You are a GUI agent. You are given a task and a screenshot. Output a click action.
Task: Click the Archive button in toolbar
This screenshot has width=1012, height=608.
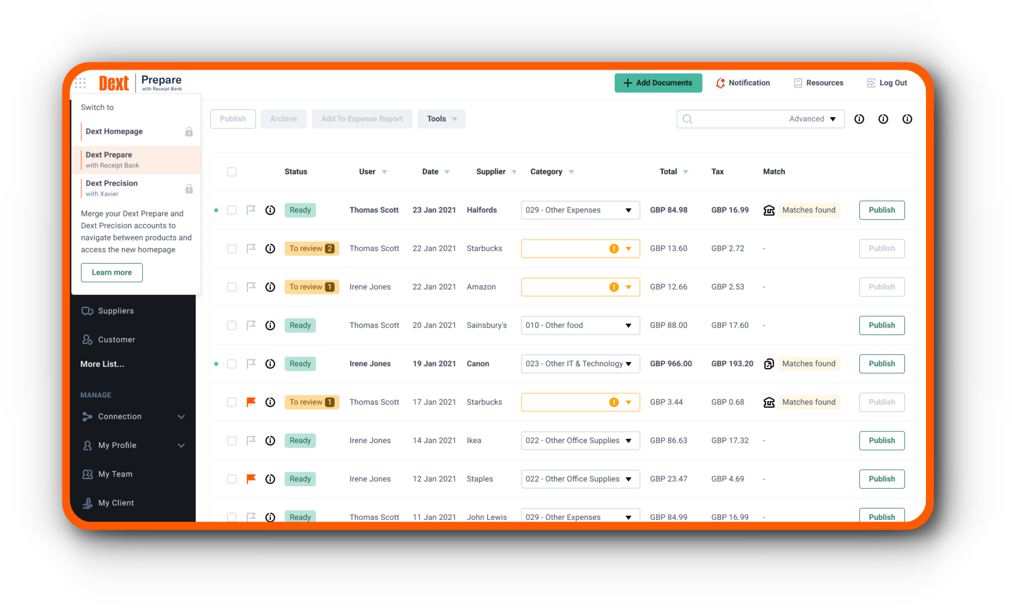coord(283,118)
